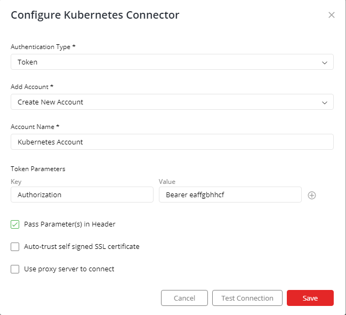This screenshot has width=346, height=315.
Task: Click the Value field with Bearer token
Action: coord(230,195)
